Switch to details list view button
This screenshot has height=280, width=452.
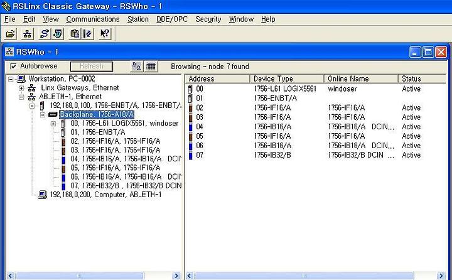tap(151, 67)
